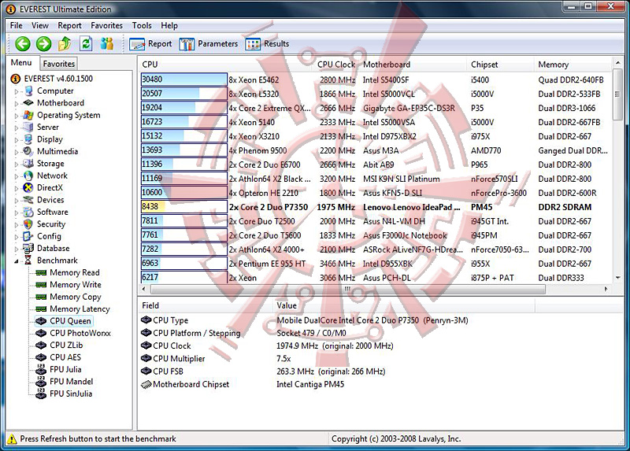
Task: Expand the Motherboard tree node
Action: click(x=17, y=104)
